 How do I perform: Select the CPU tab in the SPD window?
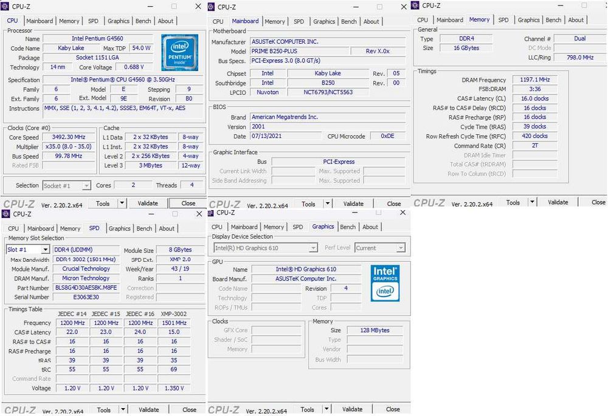(x=13, y=228)
